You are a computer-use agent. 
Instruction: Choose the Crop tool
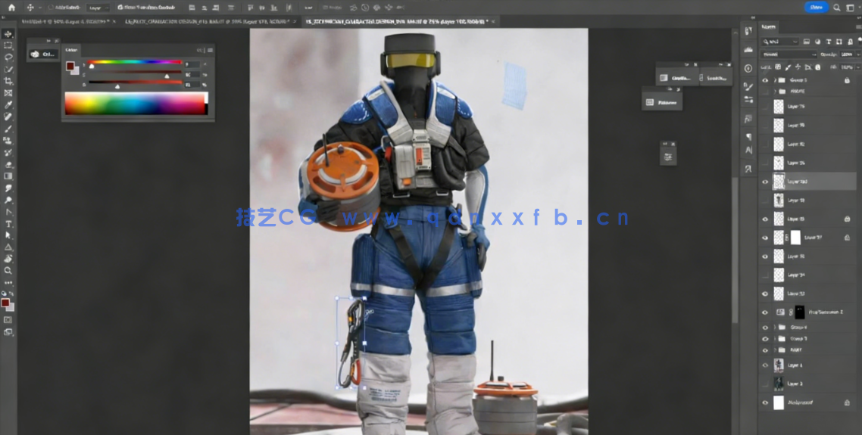pos(8,81)
